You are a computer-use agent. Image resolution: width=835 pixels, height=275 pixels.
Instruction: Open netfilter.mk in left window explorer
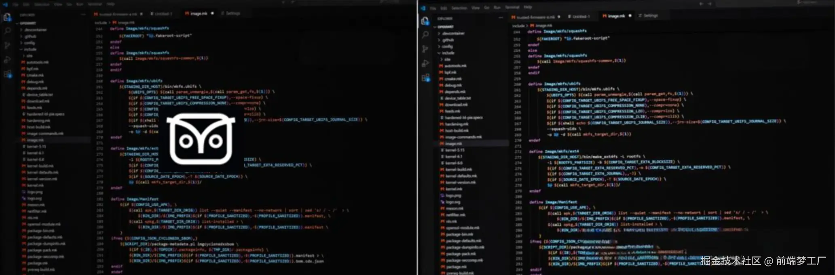tap(37, 211)
